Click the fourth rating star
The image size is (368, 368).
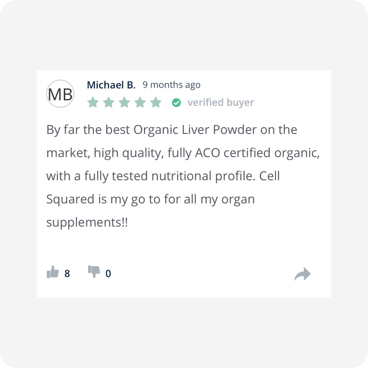140,102
